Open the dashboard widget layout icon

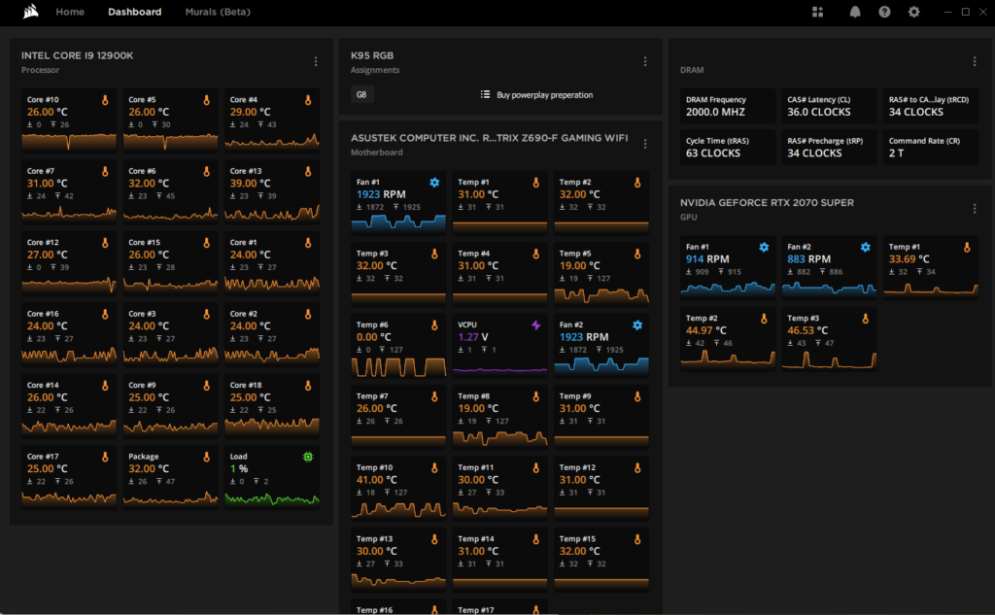tap(817, 12)
